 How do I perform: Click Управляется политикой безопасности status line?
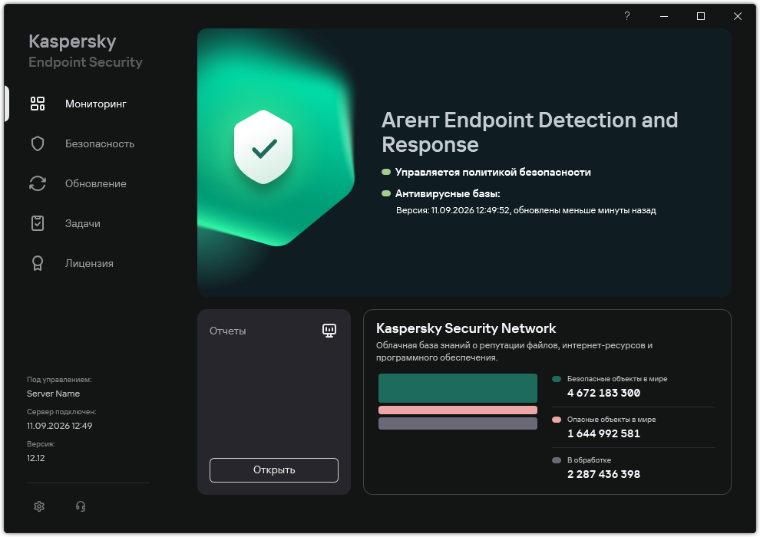(493, 172)
